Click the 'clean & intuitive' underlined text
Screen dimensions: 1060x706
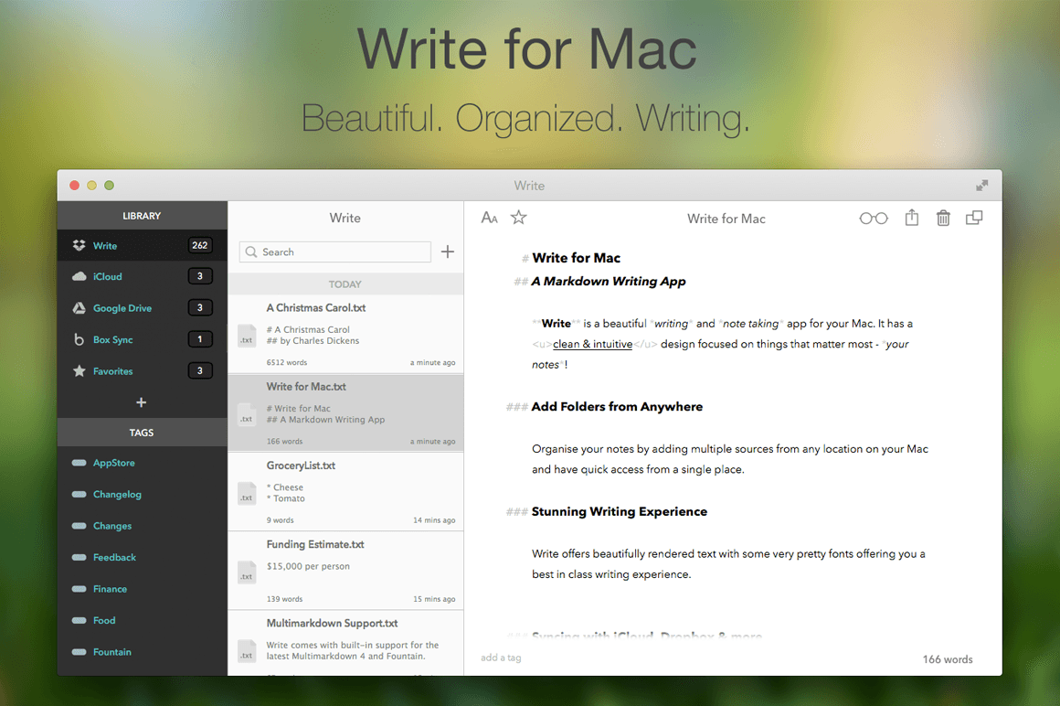click(593, 344)
